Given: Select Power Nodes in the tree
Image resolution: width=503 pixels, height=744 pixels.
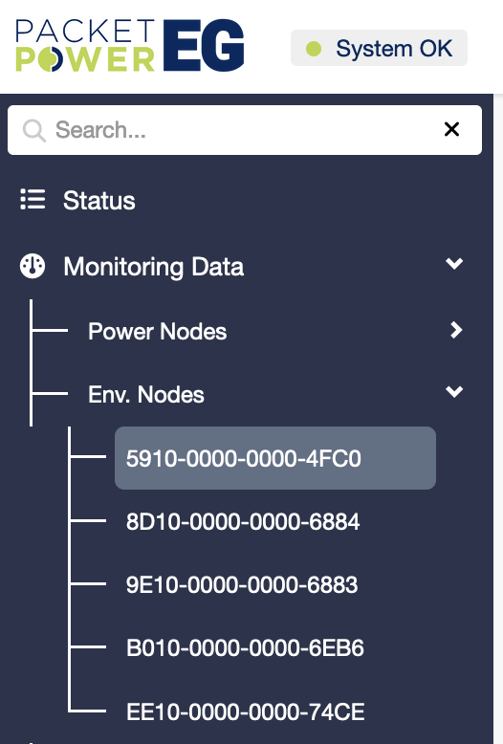Looking at the screenshot, I should click(157, 331).
